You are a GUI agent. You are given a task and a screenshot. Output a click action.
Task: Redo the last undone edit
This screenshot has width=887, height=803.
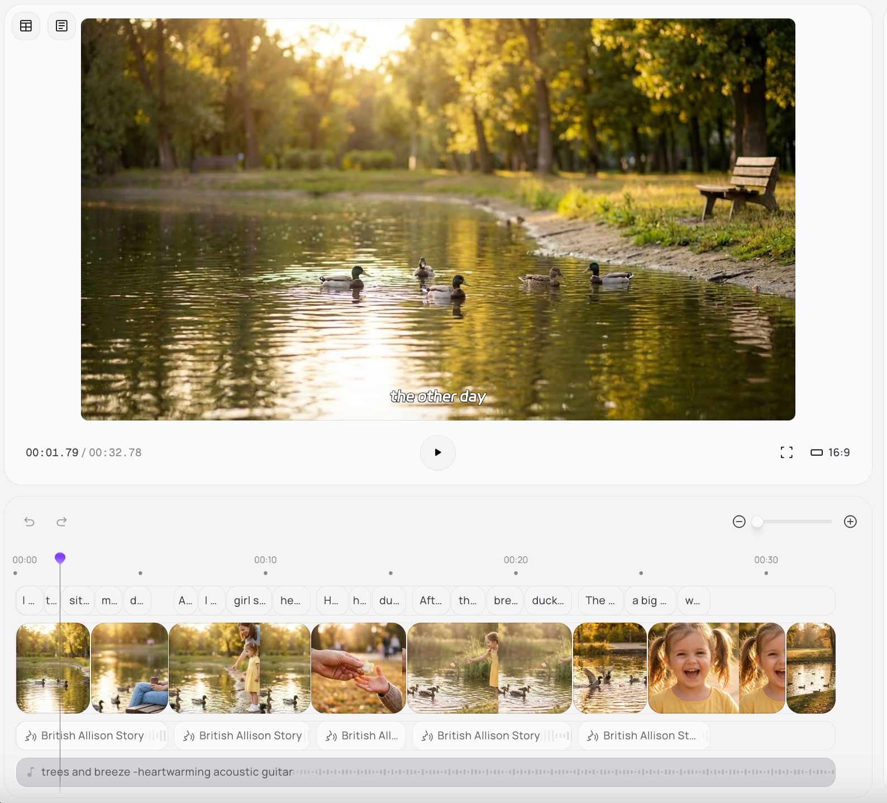pos(61,522)
